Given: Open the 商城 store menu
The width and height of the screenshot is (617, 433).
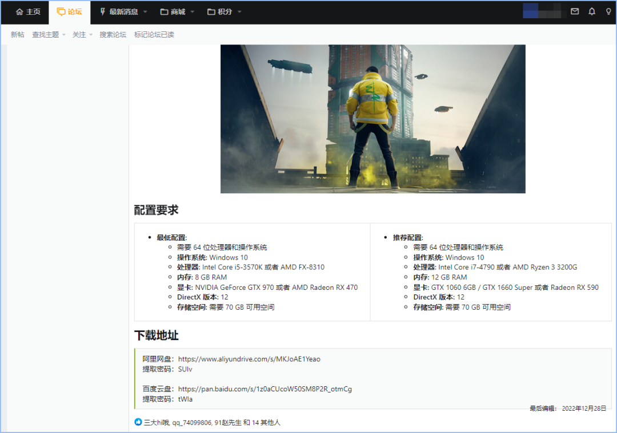Looking at the screenshot, I should 177,12.
